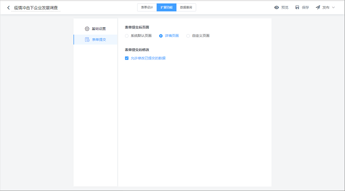Click the gear icon beside 基础设置
This screenshot has height=191, width=345.
pyautogui.click(x=87, y=29)
